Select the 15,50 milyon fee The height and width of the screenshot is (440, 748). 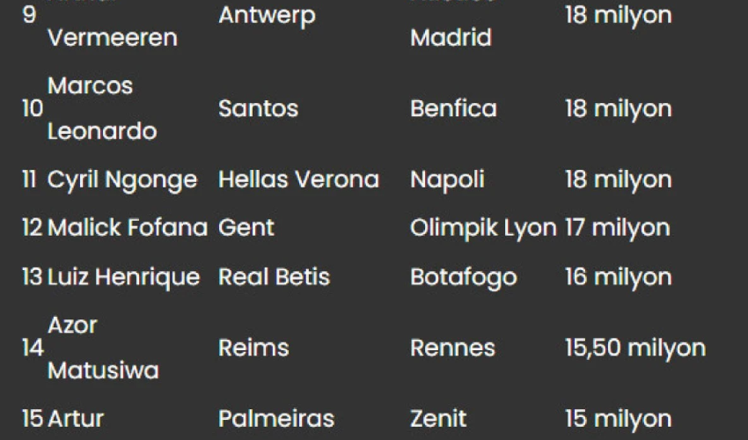tap(634, 348)
